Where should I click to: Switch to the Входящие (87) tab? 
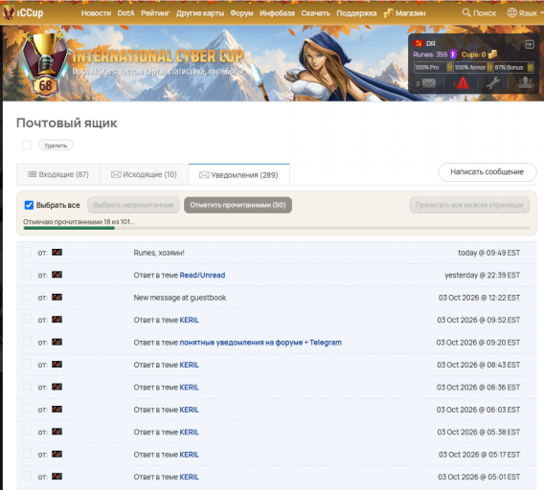58,174
